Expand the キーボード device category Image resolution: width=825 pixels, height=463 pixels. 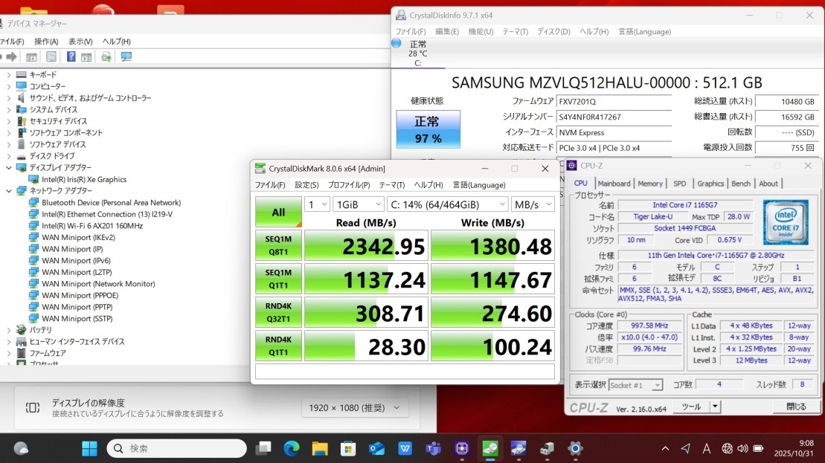click(9, 75)
